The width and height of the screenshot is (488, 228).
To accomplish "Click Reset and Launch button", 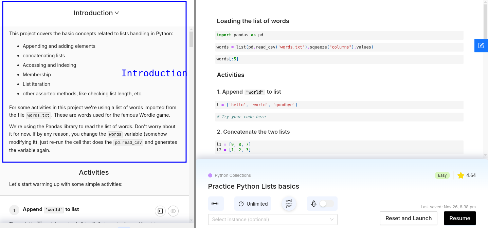I will (x=409, y=218).
